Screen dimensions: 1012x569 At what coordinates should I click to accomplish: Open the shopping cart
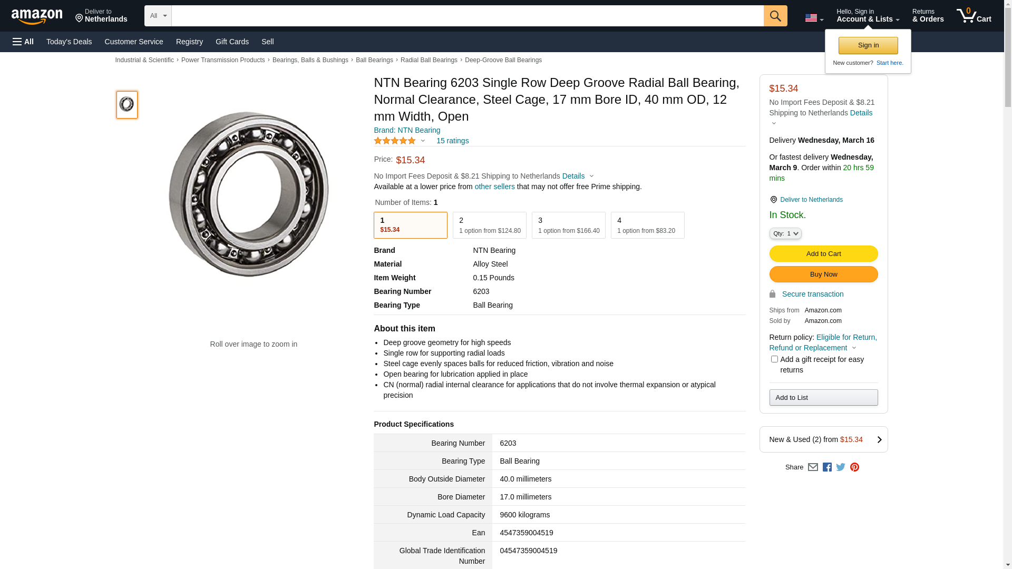[x=974, y=16]
